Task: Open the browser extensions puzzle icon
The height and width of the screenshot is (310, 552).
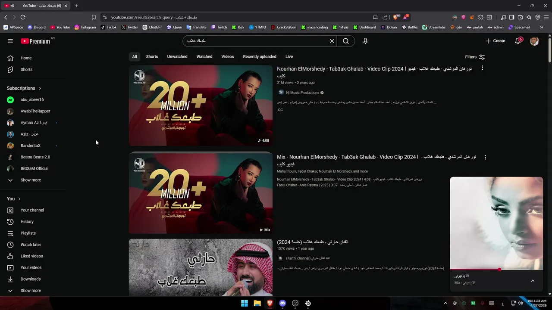Action: tap(481, 17)
